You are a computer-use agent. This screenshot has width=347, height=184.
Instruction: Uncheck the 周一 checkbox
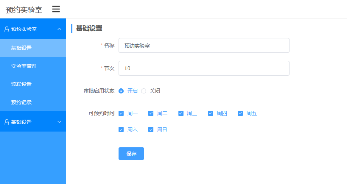pyautogui.click(x=121, y=113)
